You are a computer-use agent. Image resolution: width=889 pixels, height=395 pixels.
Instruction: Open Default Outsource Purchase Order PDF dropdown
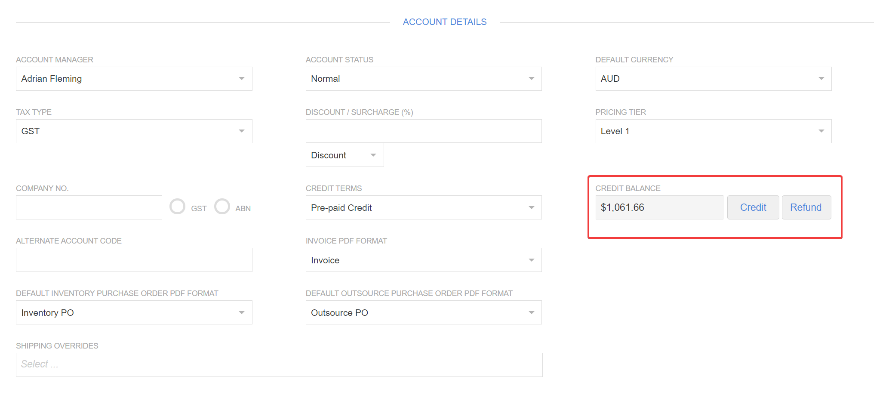point(423,313)
